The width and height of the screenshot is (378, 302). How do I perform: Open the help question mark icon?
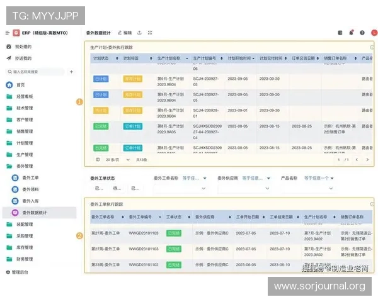pos(362,33)
